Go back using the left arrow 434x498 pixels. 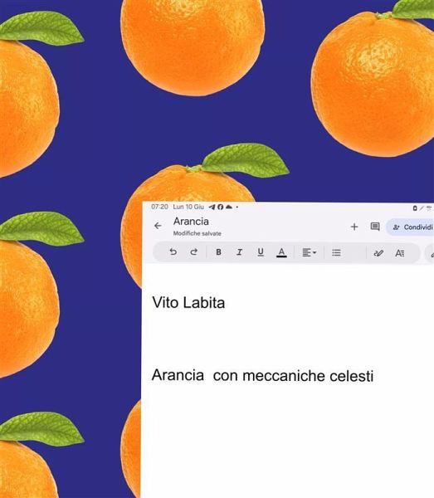(x=158, y=226)
